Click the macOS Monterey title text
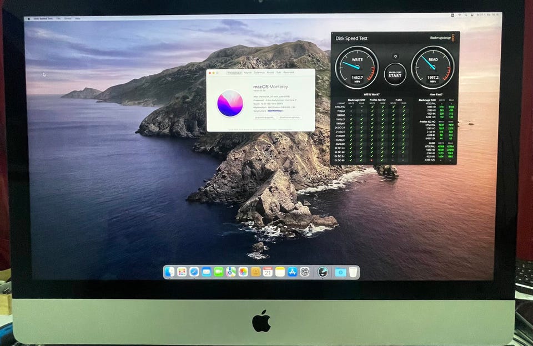The height and width of the screenshot is (346, 533). pos(270,87)
